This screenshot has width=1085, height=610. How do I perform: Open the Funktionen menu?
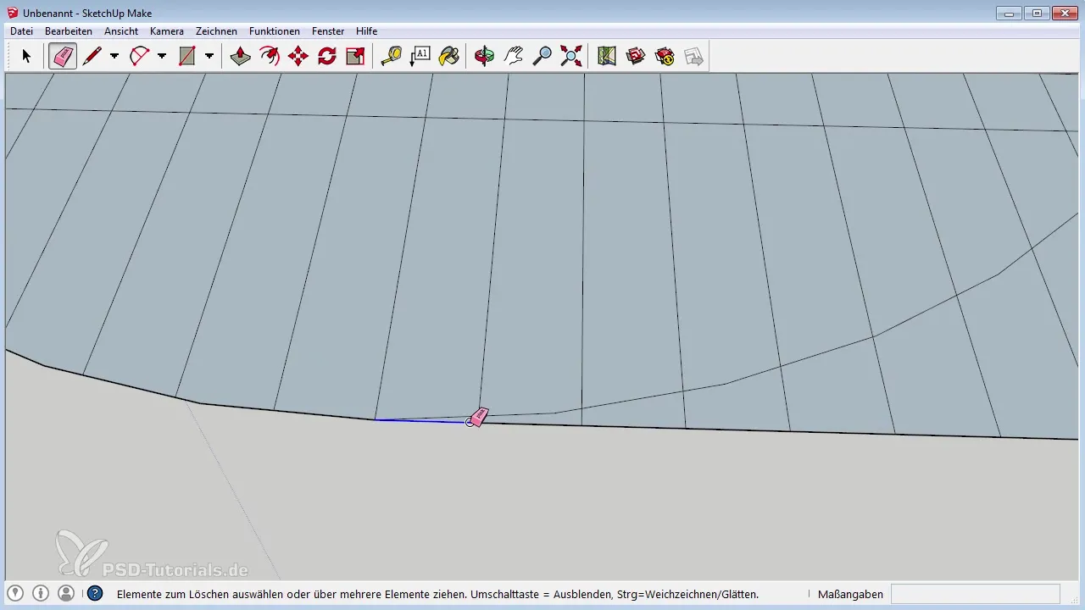[x=275, y=31]
